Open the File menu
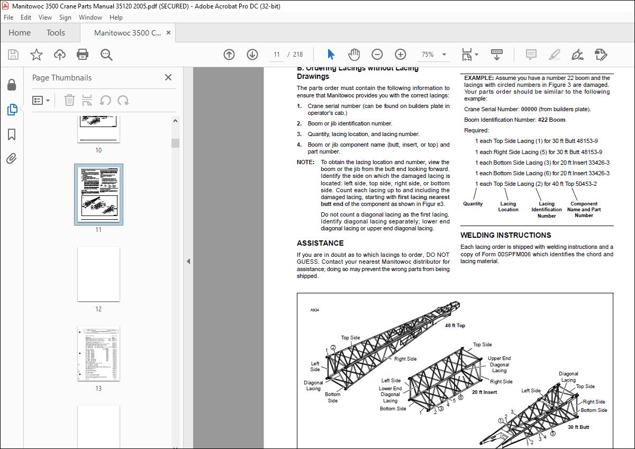Viewport: 635px width, 449px height. [x=8, y=17]
